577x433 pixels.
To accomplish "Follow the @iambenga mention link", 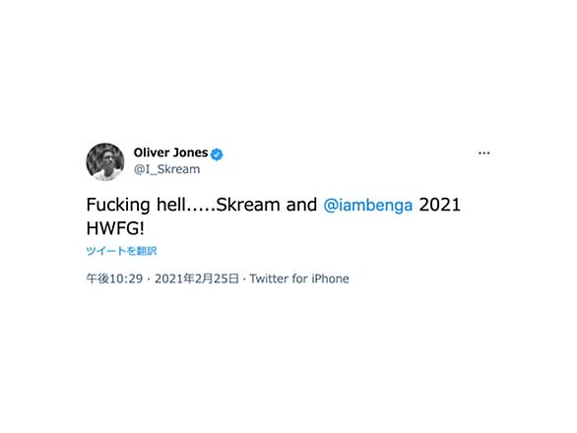I will point(368,206).
